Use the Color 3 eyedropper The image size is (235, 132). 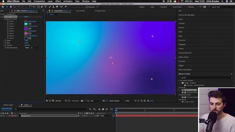(29, 33)
